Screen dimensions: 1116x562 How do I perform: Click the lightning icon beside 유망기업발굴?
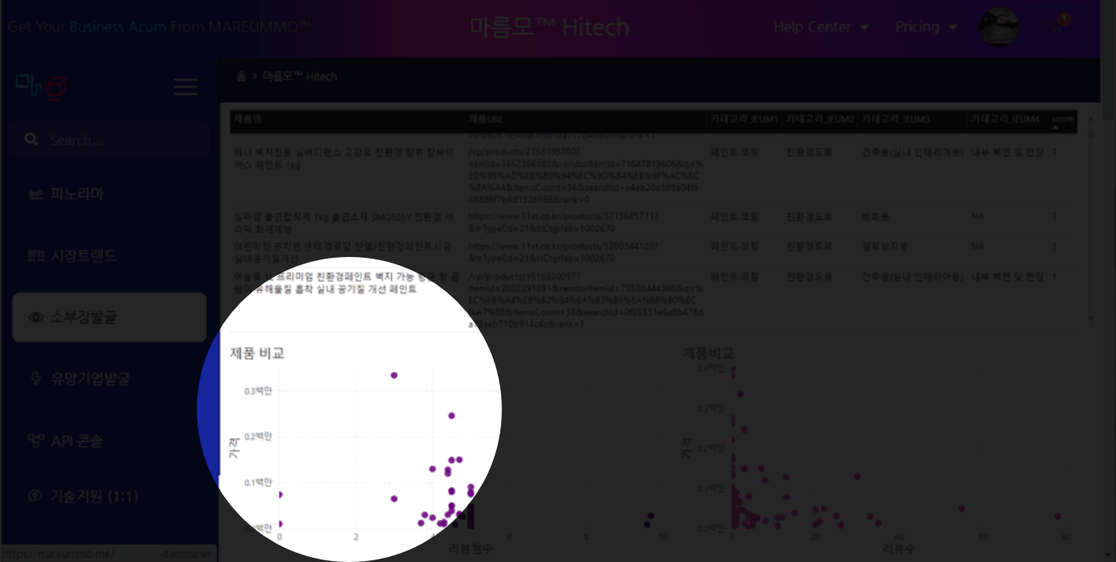(35, 379)
